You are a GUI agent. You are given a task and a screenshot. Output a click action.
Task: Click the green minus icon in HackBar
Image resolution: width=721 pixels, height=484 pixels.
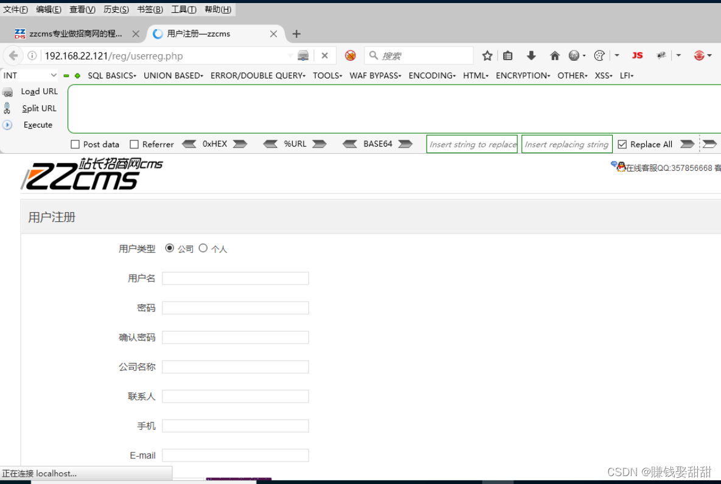[x=66, y=76]
